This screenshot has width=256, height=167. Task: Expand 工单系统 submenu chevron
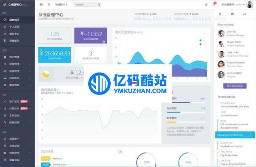pos(30,115)
